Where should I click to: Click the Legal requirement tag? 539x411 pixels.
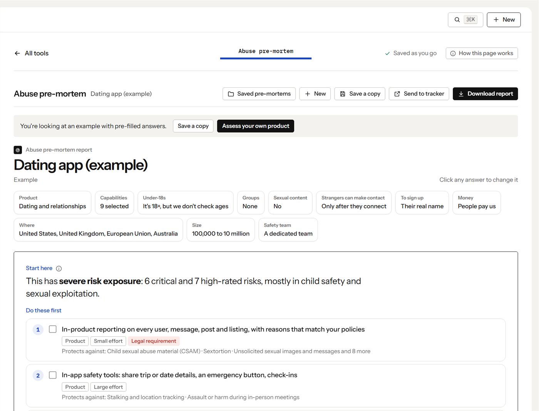click(x=154, y=341)
